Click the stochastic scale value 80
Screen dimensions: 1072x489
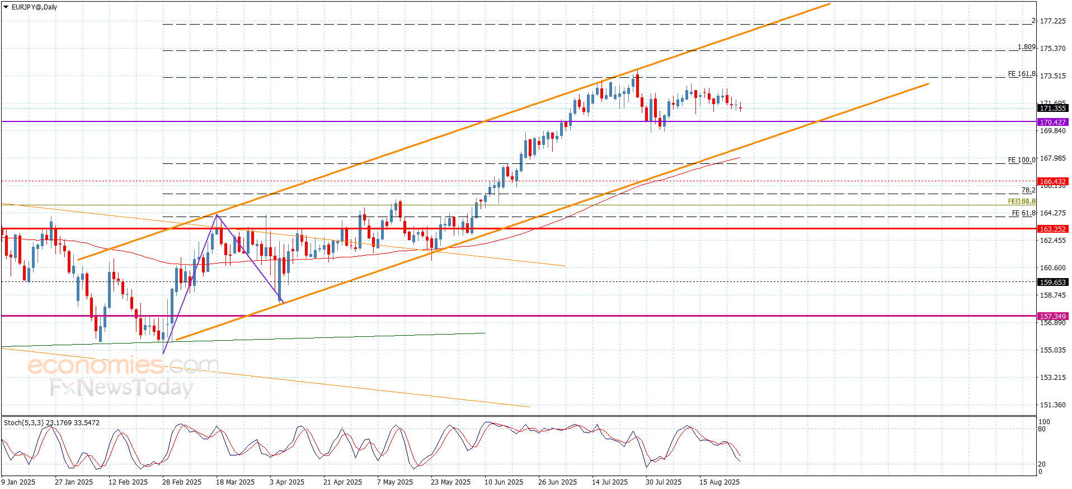[1042, 429]
